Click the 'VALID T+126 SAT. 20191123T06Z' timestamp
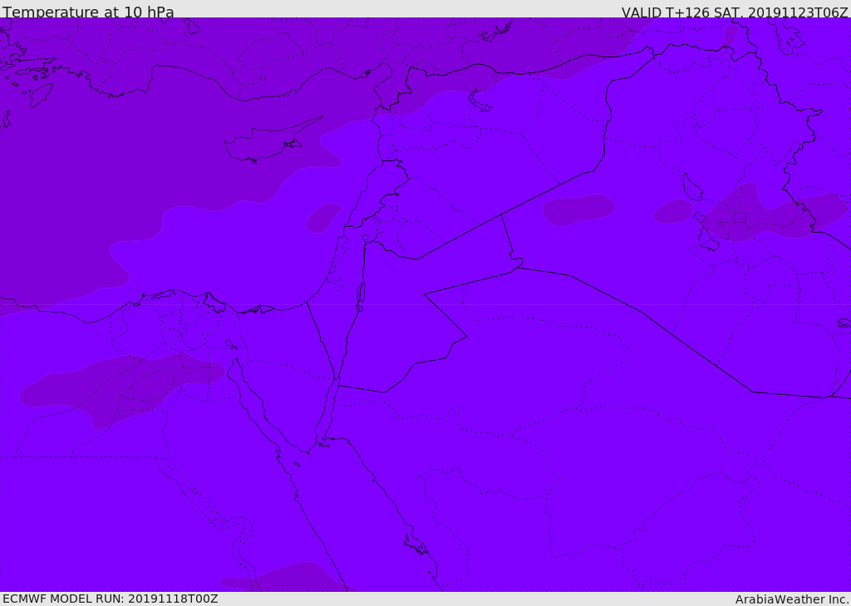The width and height of the screenshot is (851, 606). click(735, 12)
